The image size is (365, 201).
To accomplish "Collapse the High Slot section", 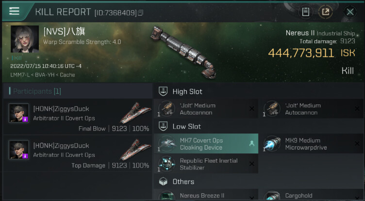I will [164, 91].
